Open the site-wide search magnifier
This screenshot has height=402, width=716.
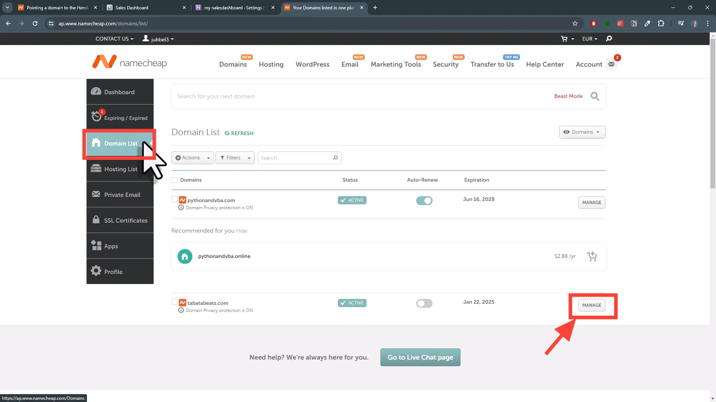[609, 39]
